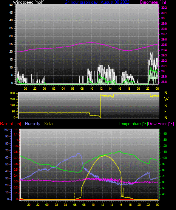
Task: Click the W compass label
Action: (x=166, y=99)
